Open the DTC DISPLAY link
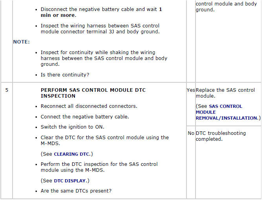This screenshot has height=200, width=263. pyautogui.click(x=70, y=181)
